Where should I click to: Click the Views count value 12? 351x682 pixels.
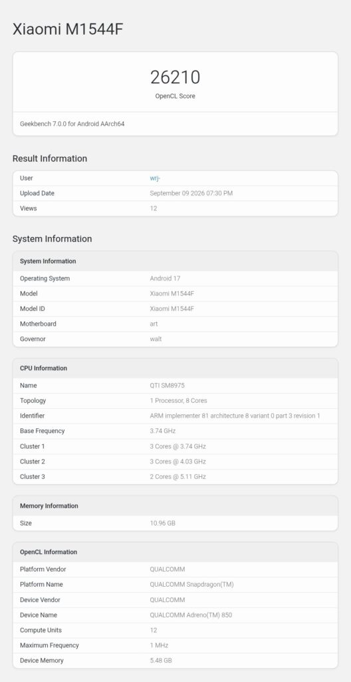point(154,208)
